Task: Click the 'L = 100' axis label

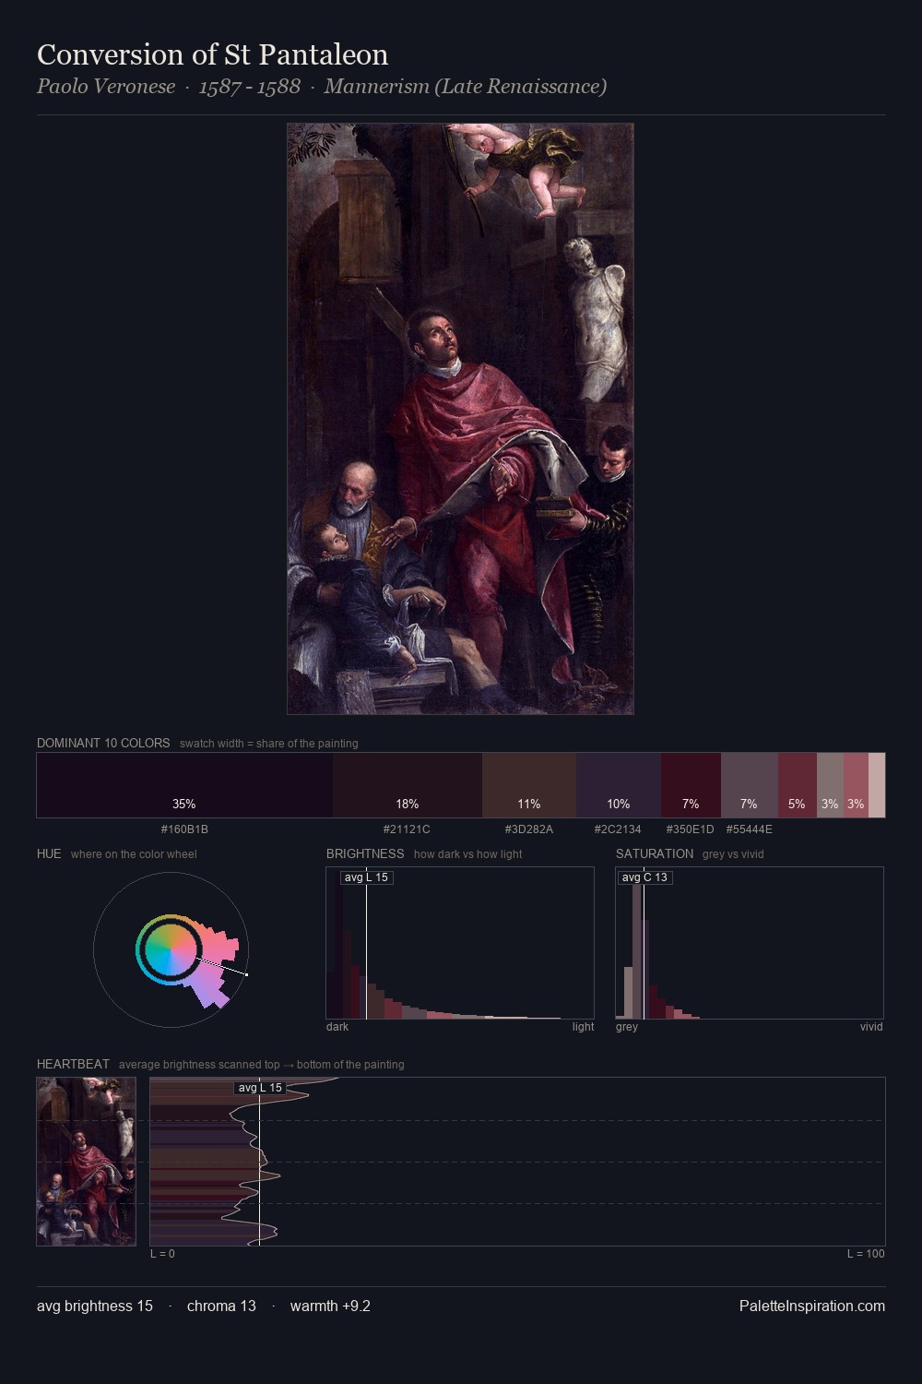Action: tap(866, 1254)
